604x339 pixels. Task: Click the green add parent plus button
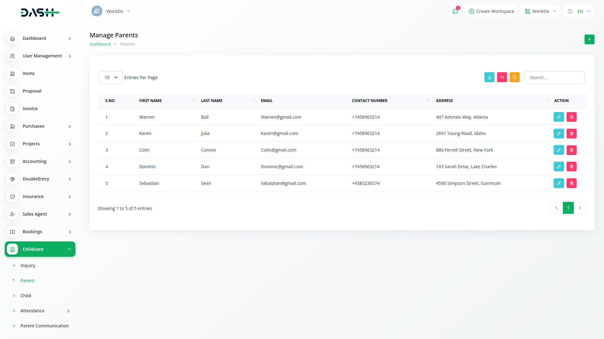tap(589, 40)
